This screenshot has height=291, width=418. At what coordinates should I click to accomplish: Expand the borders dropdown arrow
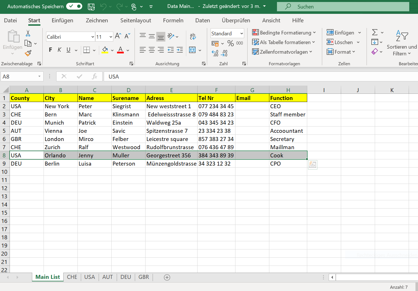94,50
